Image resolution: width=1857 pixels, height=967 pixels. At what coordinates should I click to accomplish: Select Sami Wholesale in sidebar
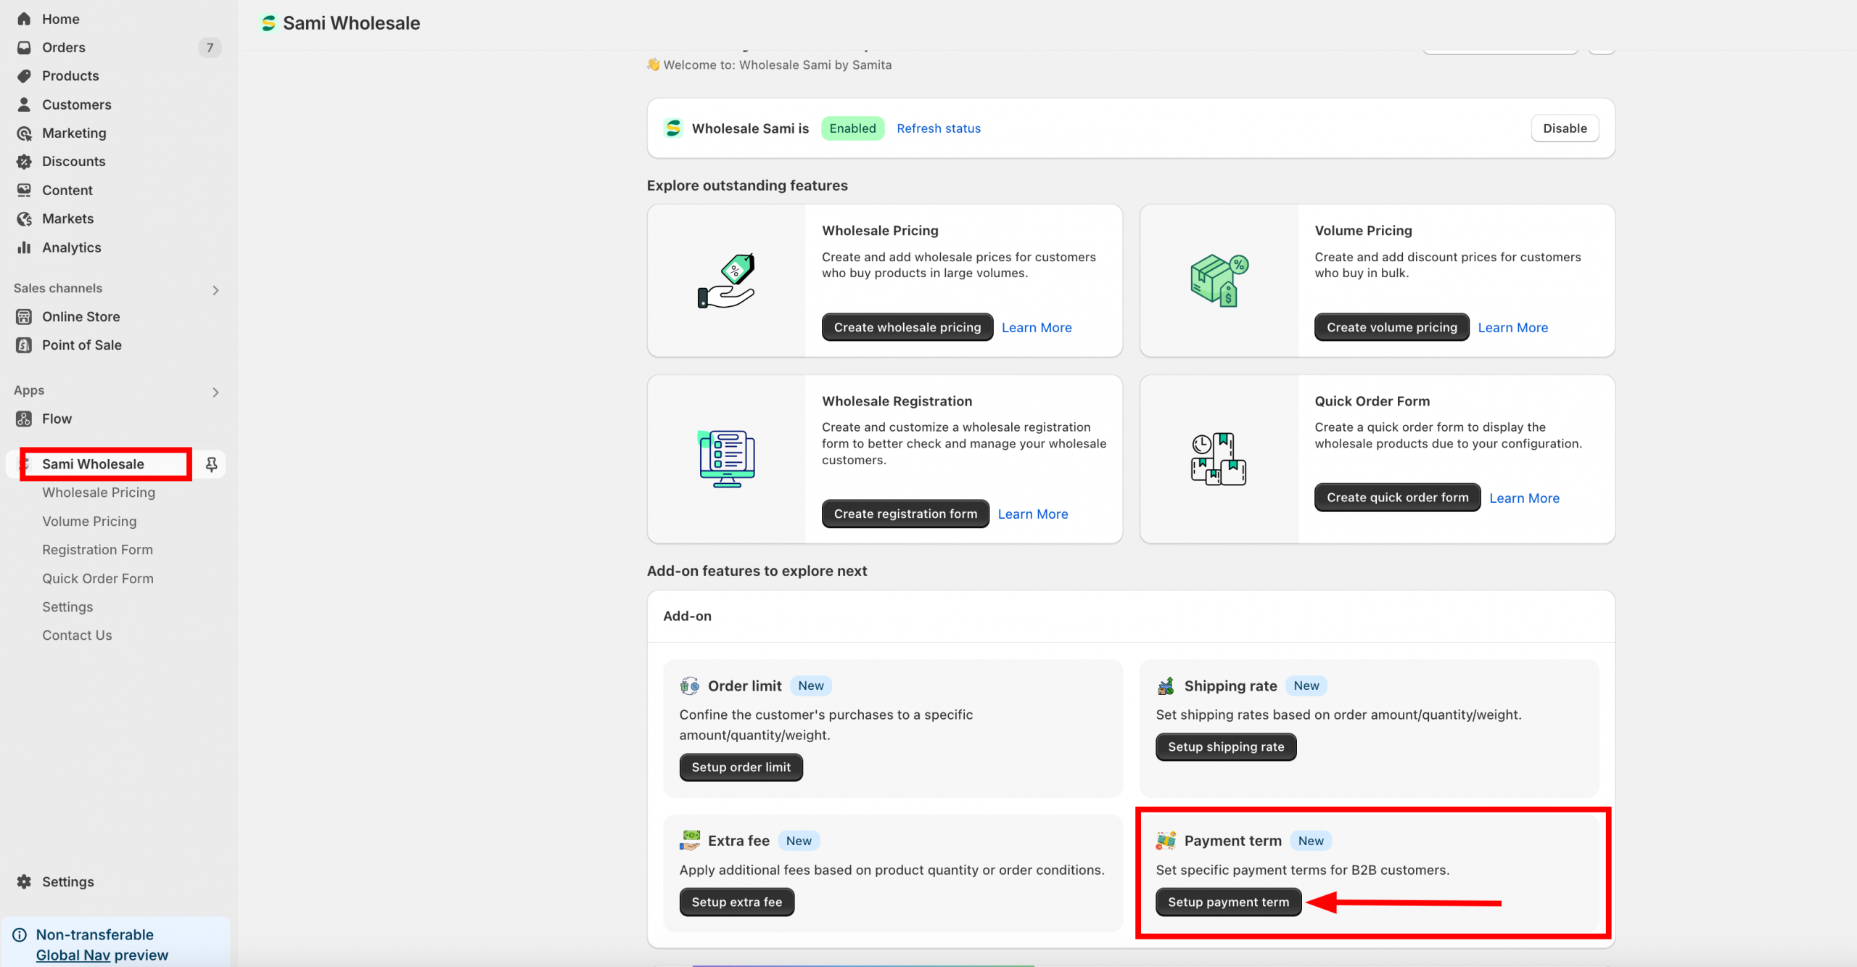coord(93,464)
